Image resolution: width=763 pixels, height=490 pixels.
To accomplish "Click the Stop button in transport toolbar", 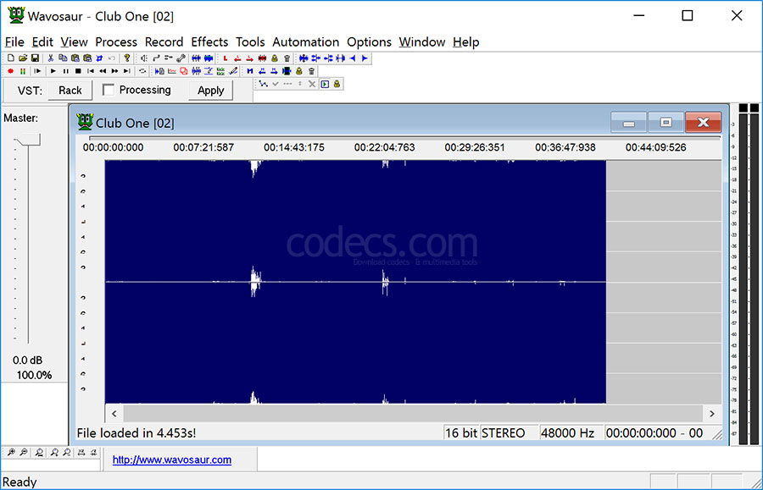I will click(x=78, y=71).
